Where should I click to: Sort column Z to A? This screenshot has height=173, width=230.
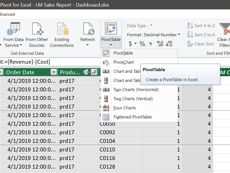[201, 35]
